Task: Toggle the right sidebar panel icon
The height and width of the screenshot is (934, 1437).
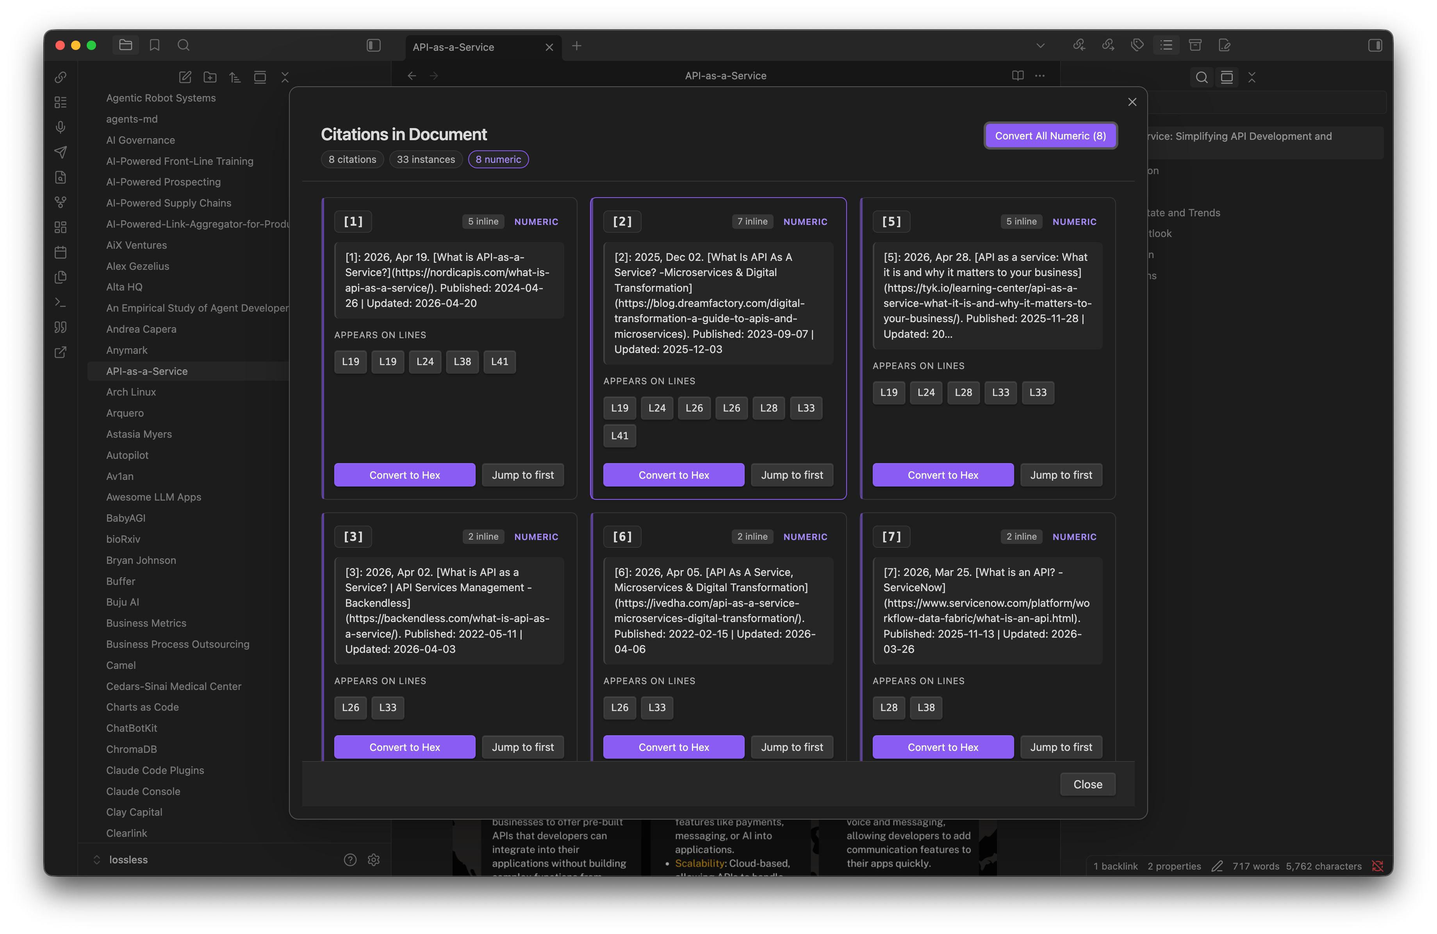Action: pos(1375,45)
